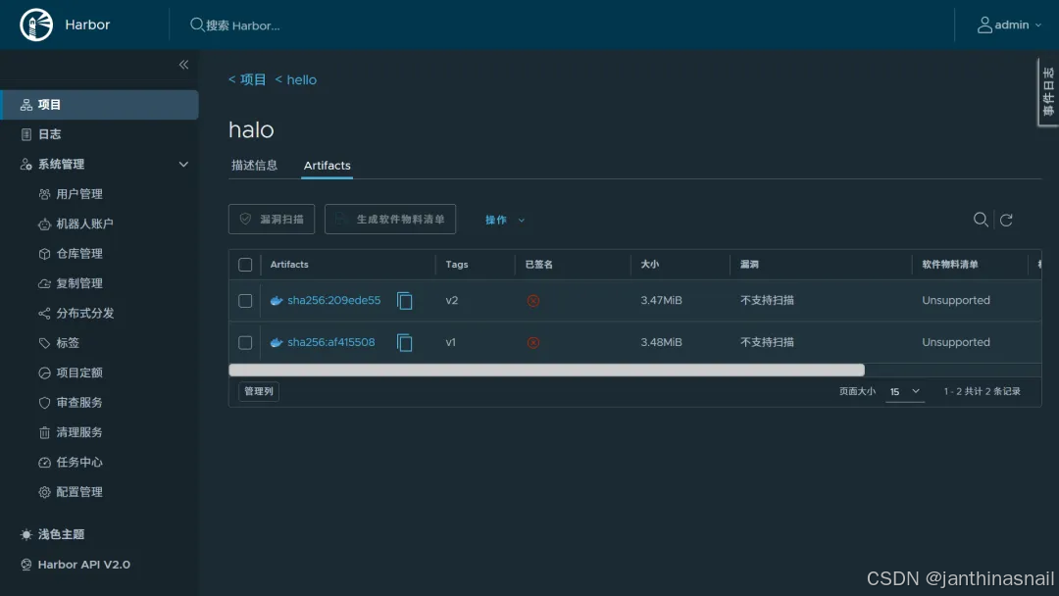Check the sha256:af415508 row checkbox

pos(245,343)
